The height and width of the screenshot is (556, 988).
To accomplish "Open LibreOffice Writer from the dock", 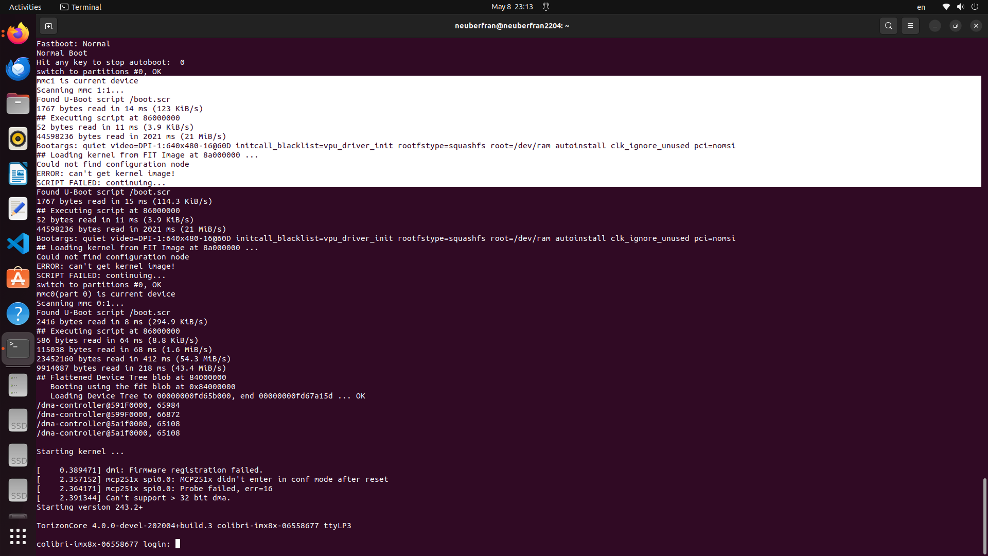I will coord(18,173).
